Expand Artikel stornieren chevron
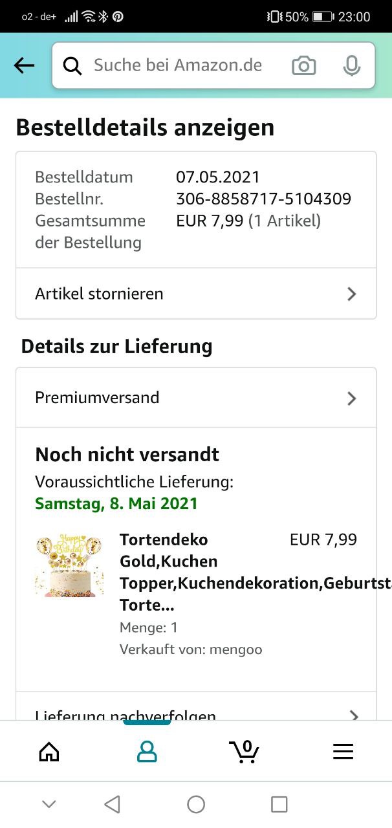This screenshot has width=392, height=828. (351, 294)
